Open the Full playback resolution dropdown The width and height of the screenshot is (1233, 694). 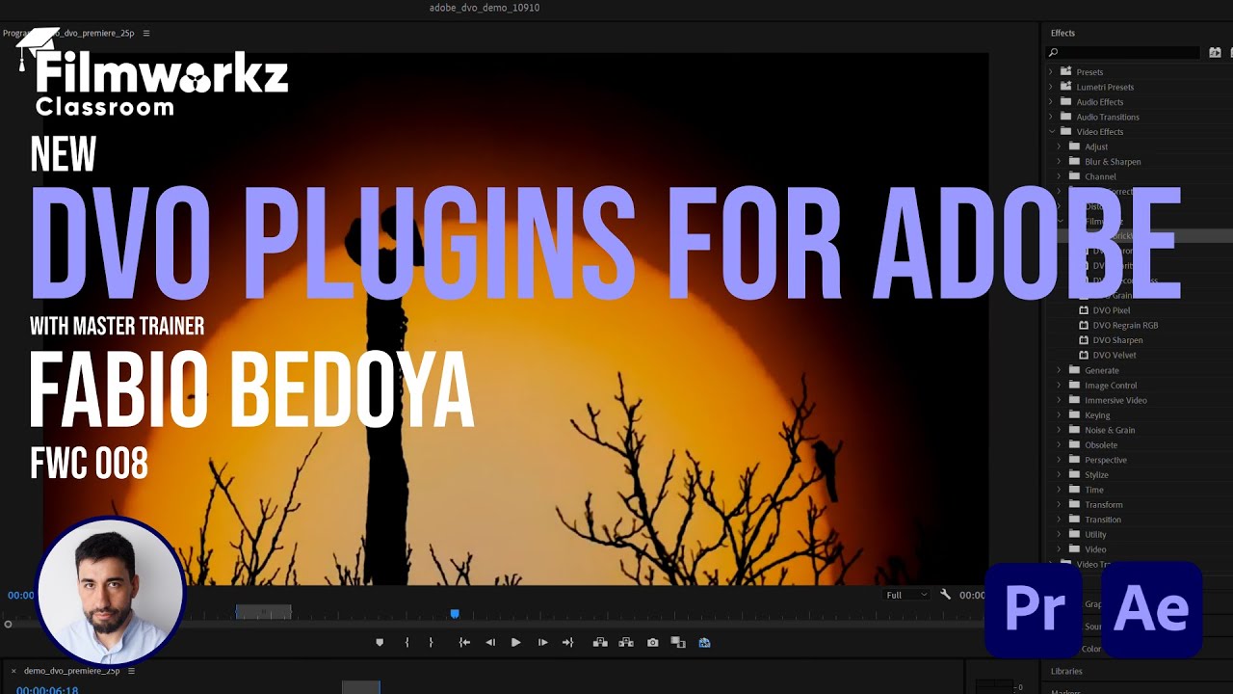905,595
